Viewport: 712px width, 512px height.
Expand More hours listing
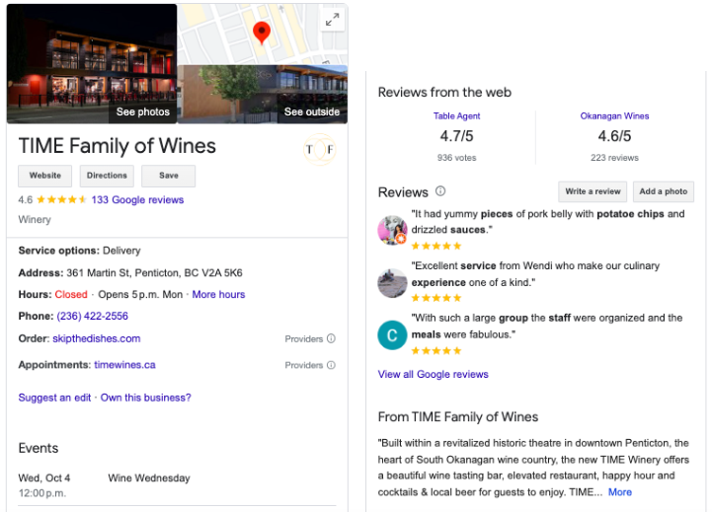pyautogui.click(x=218, y=295)
